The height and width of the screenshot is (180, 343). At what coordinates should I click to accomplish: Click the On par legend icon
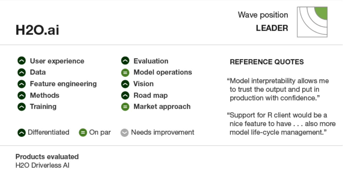tap(83, 133)
